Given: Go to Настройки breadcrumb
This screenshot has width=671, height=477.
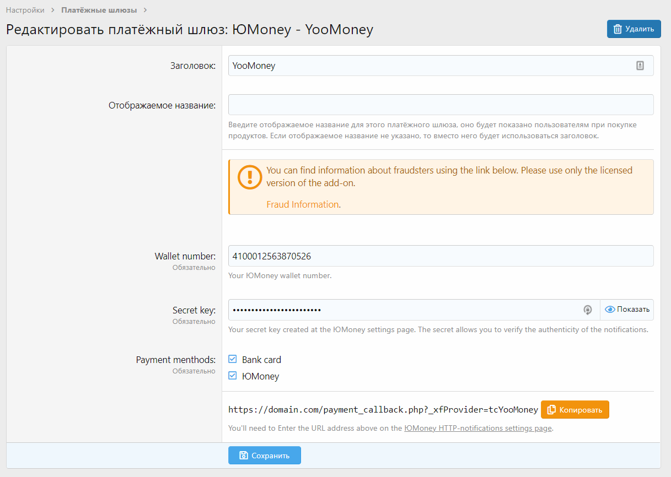Looking at the screenshot, I should pyautogui.click(x=25, y=10).
